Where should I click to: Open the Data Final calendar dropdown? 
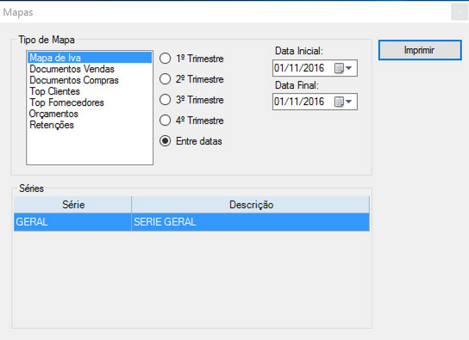(x=343, y=102)
